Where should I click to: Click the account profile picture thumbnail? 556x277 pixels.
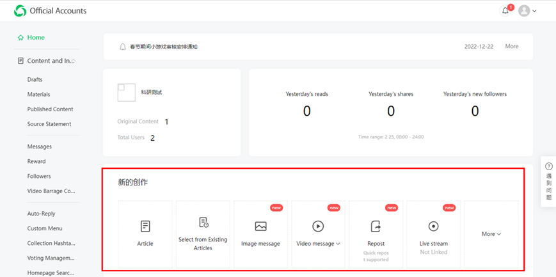click(126, 92)
